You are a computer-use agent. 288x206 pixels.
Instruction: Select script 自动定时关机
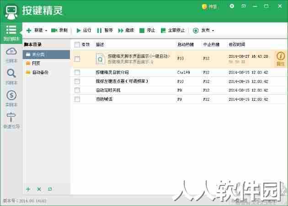(108, 90)
